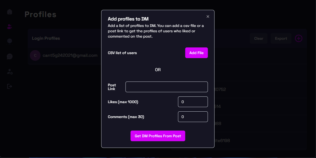316x158 pixels.
Task: Click the 'C' avatar for cant5g242021
Action: click(x=35, y=55)
